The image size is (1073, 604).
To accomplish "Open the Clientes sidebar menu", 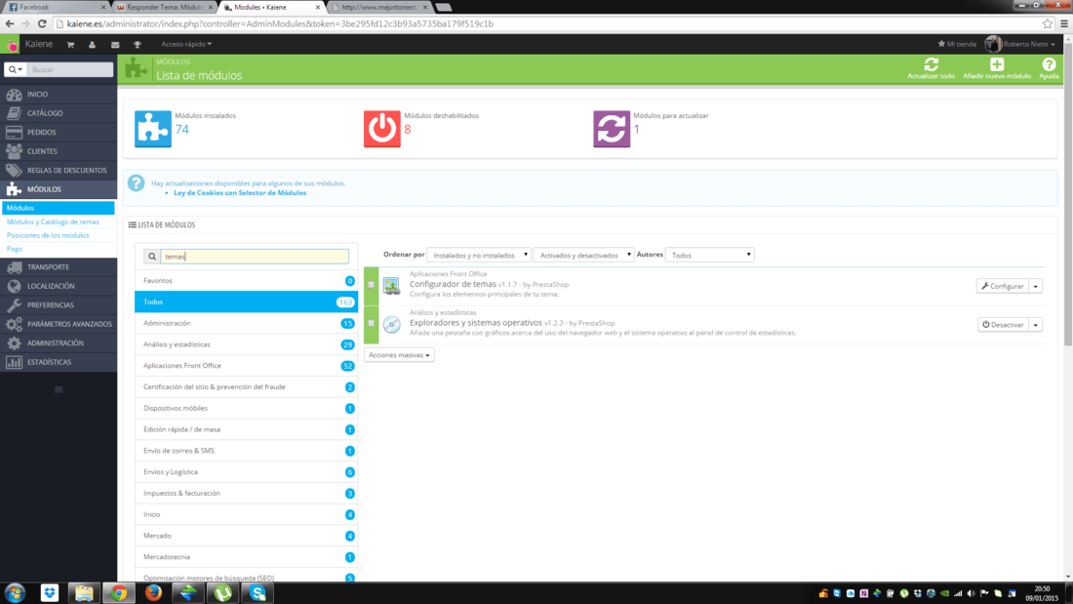I will point(59,151).
